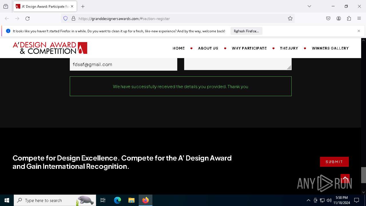
Task: Bookmark this page with the star icon
Action: coord(290,19)
